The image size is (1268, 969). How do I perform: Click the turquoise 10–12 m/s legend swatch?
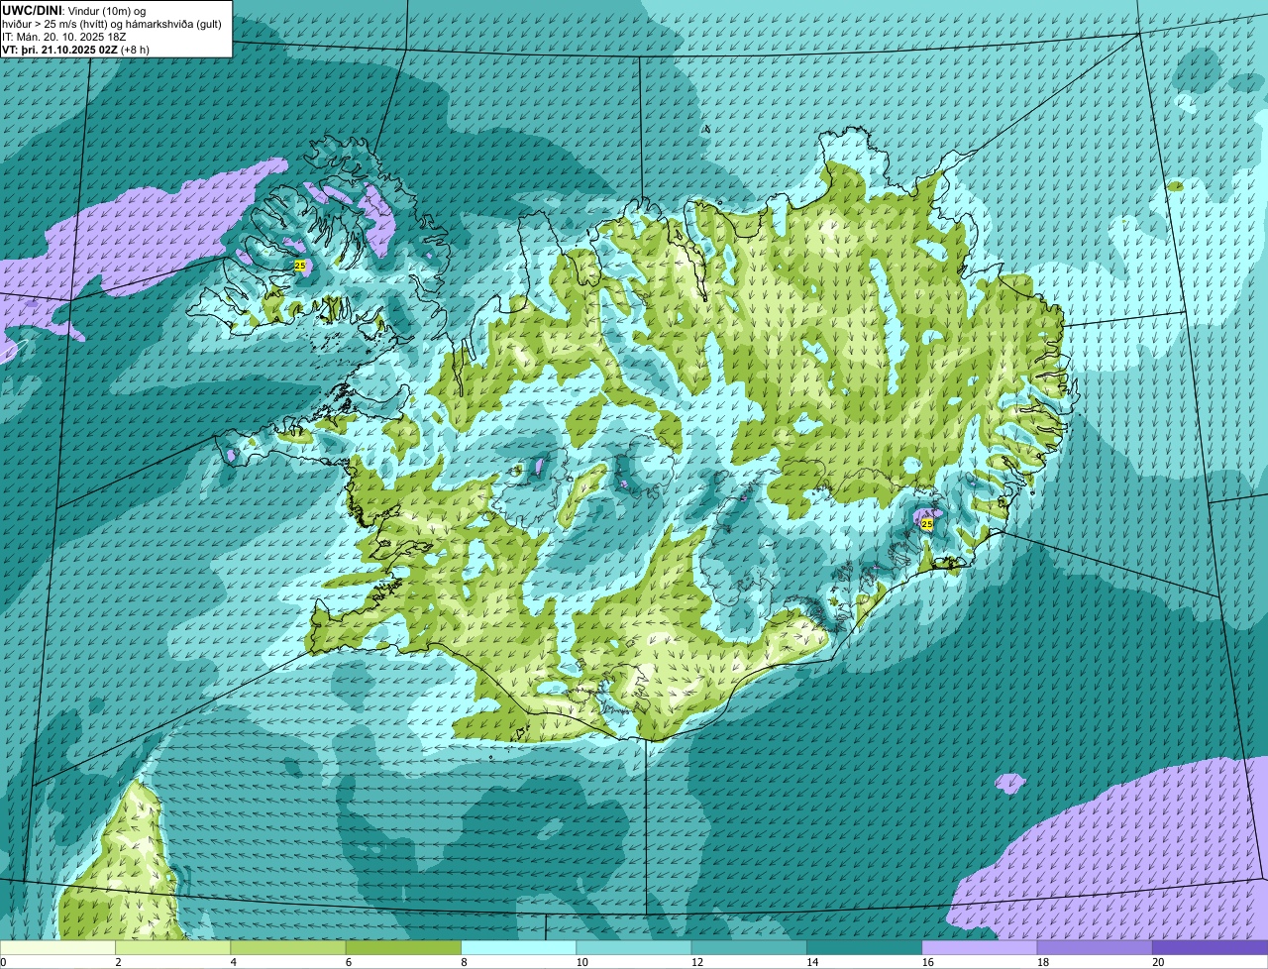point(634,948)
